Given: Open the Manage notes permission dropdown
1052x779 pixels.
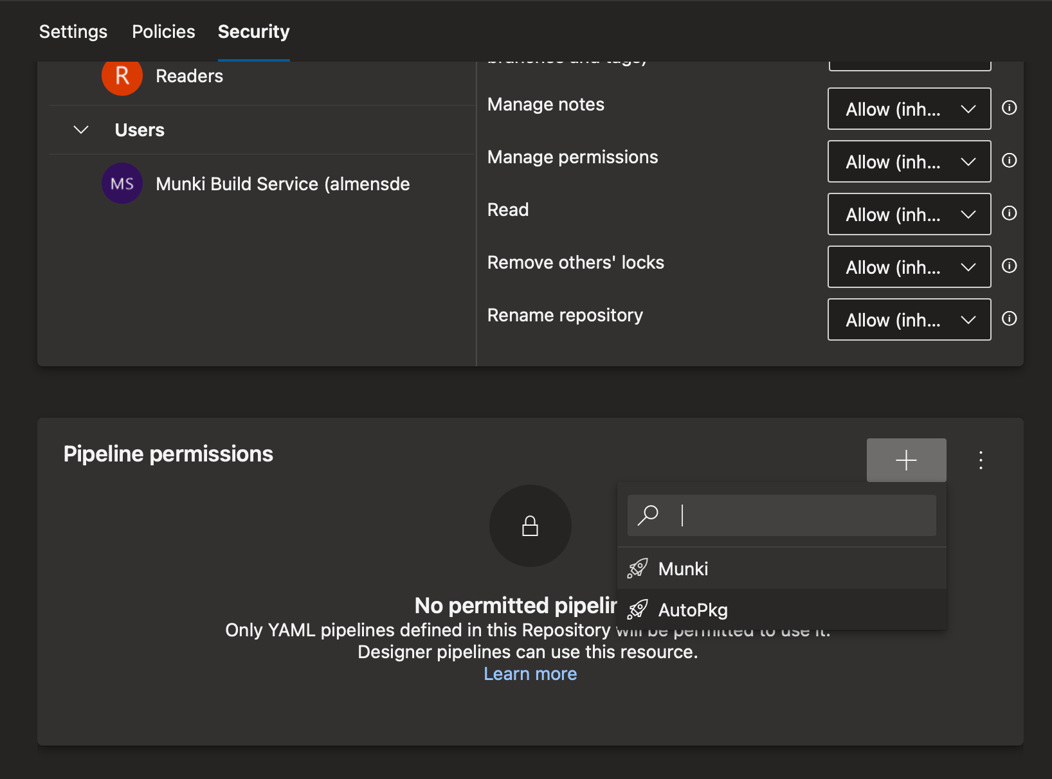Looking at the screenshot, I should point(909,109).
